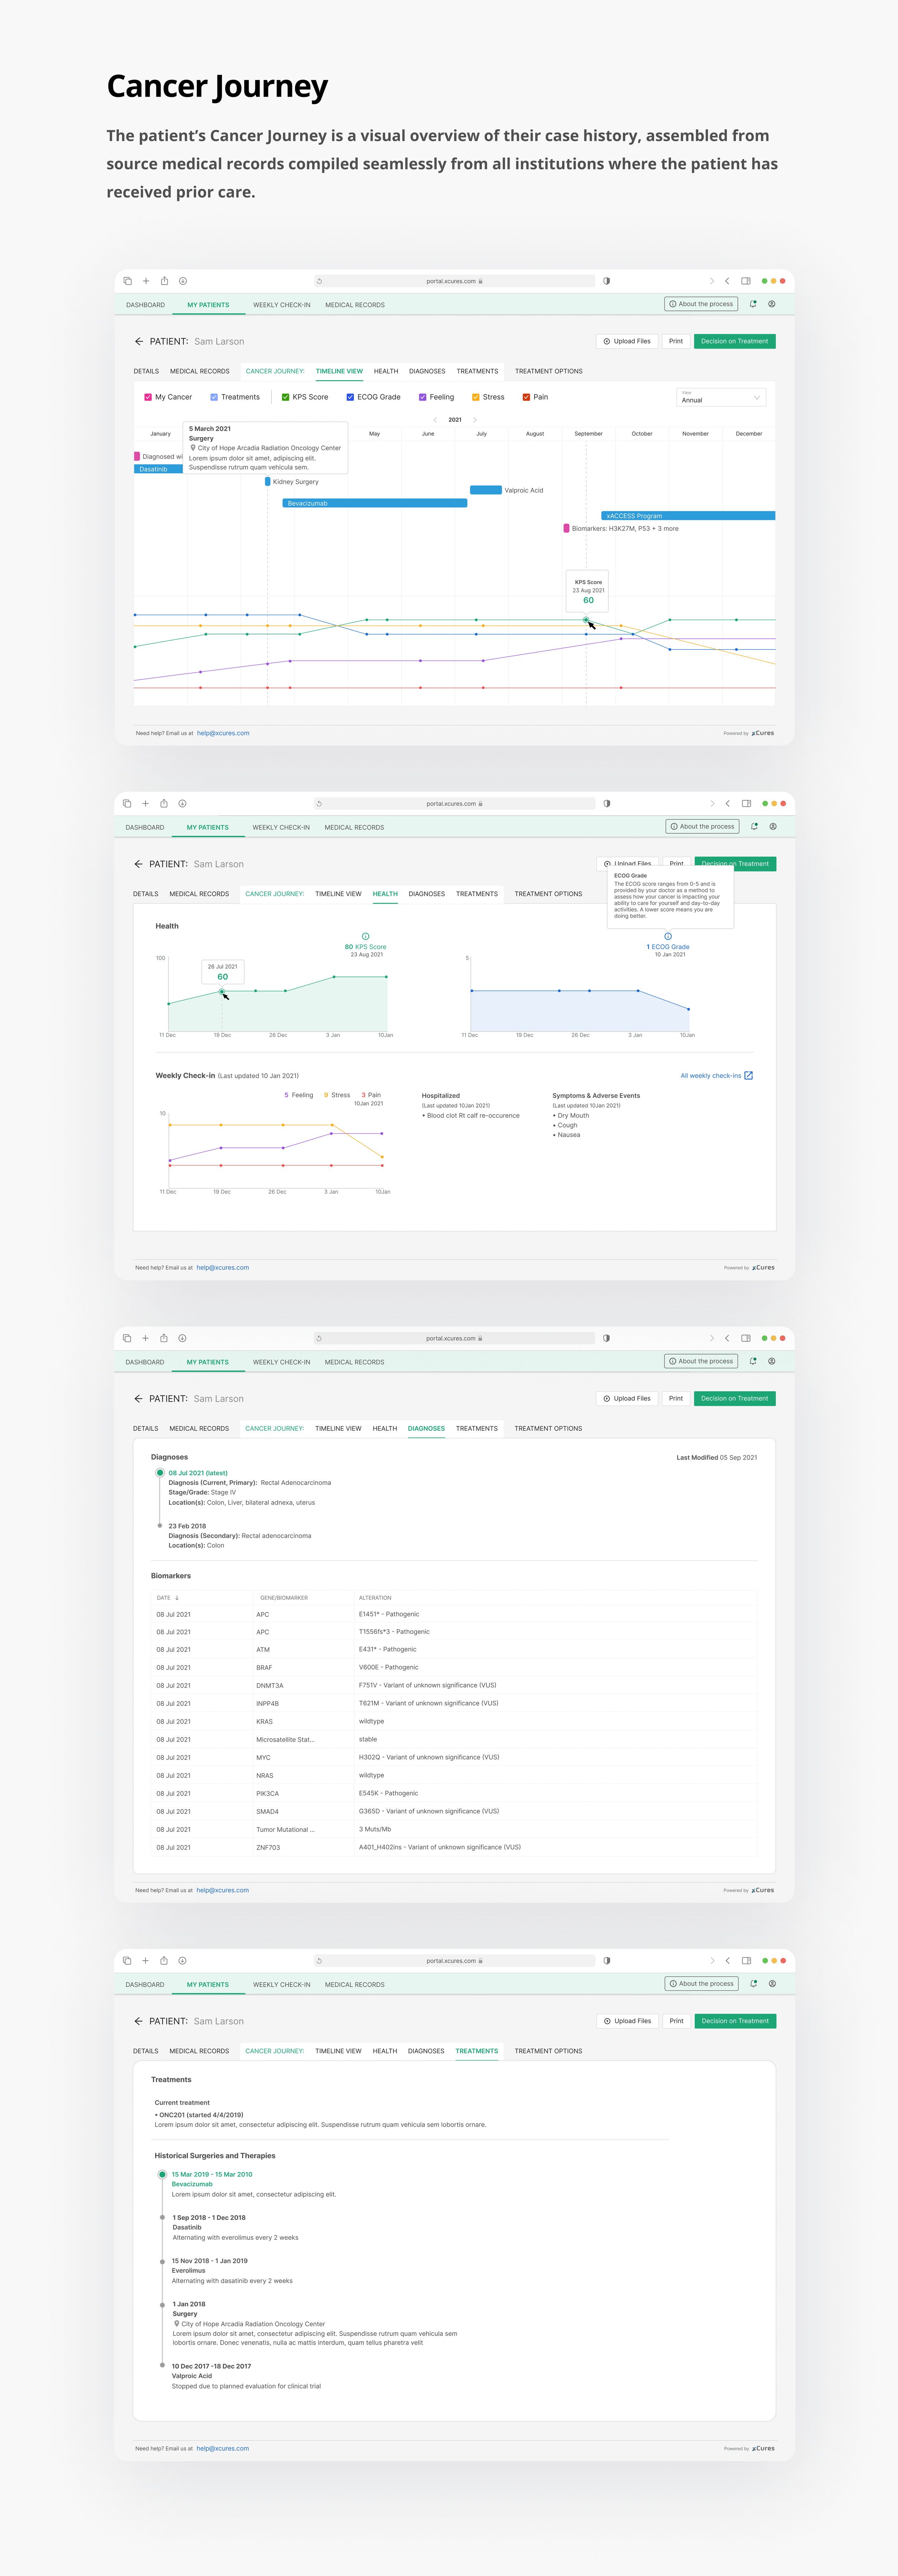898x2576 pixels.
Task: Click browser back chevron in Health window toolbar
Action: pos(727,803)
